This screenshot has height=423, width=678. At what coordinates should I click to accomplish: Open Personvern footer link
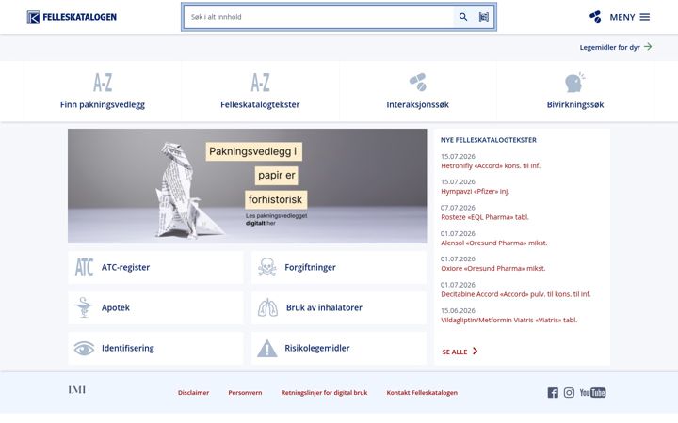[245, 393]
